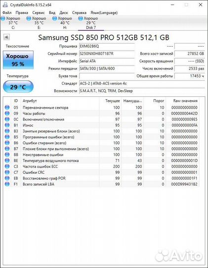208x268 pixels.
Task: Click the previous disk arrow button
Action: point(6,37)
